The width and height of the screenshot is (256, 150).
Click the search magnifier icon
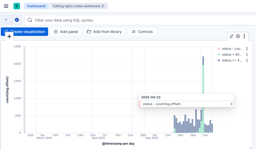(30, 20)
